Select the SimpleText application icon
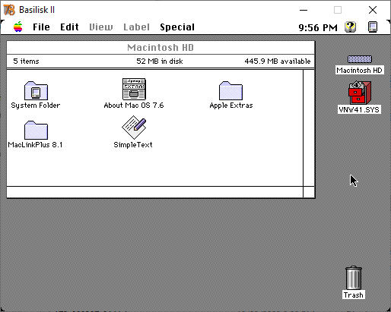 (134, 128)
